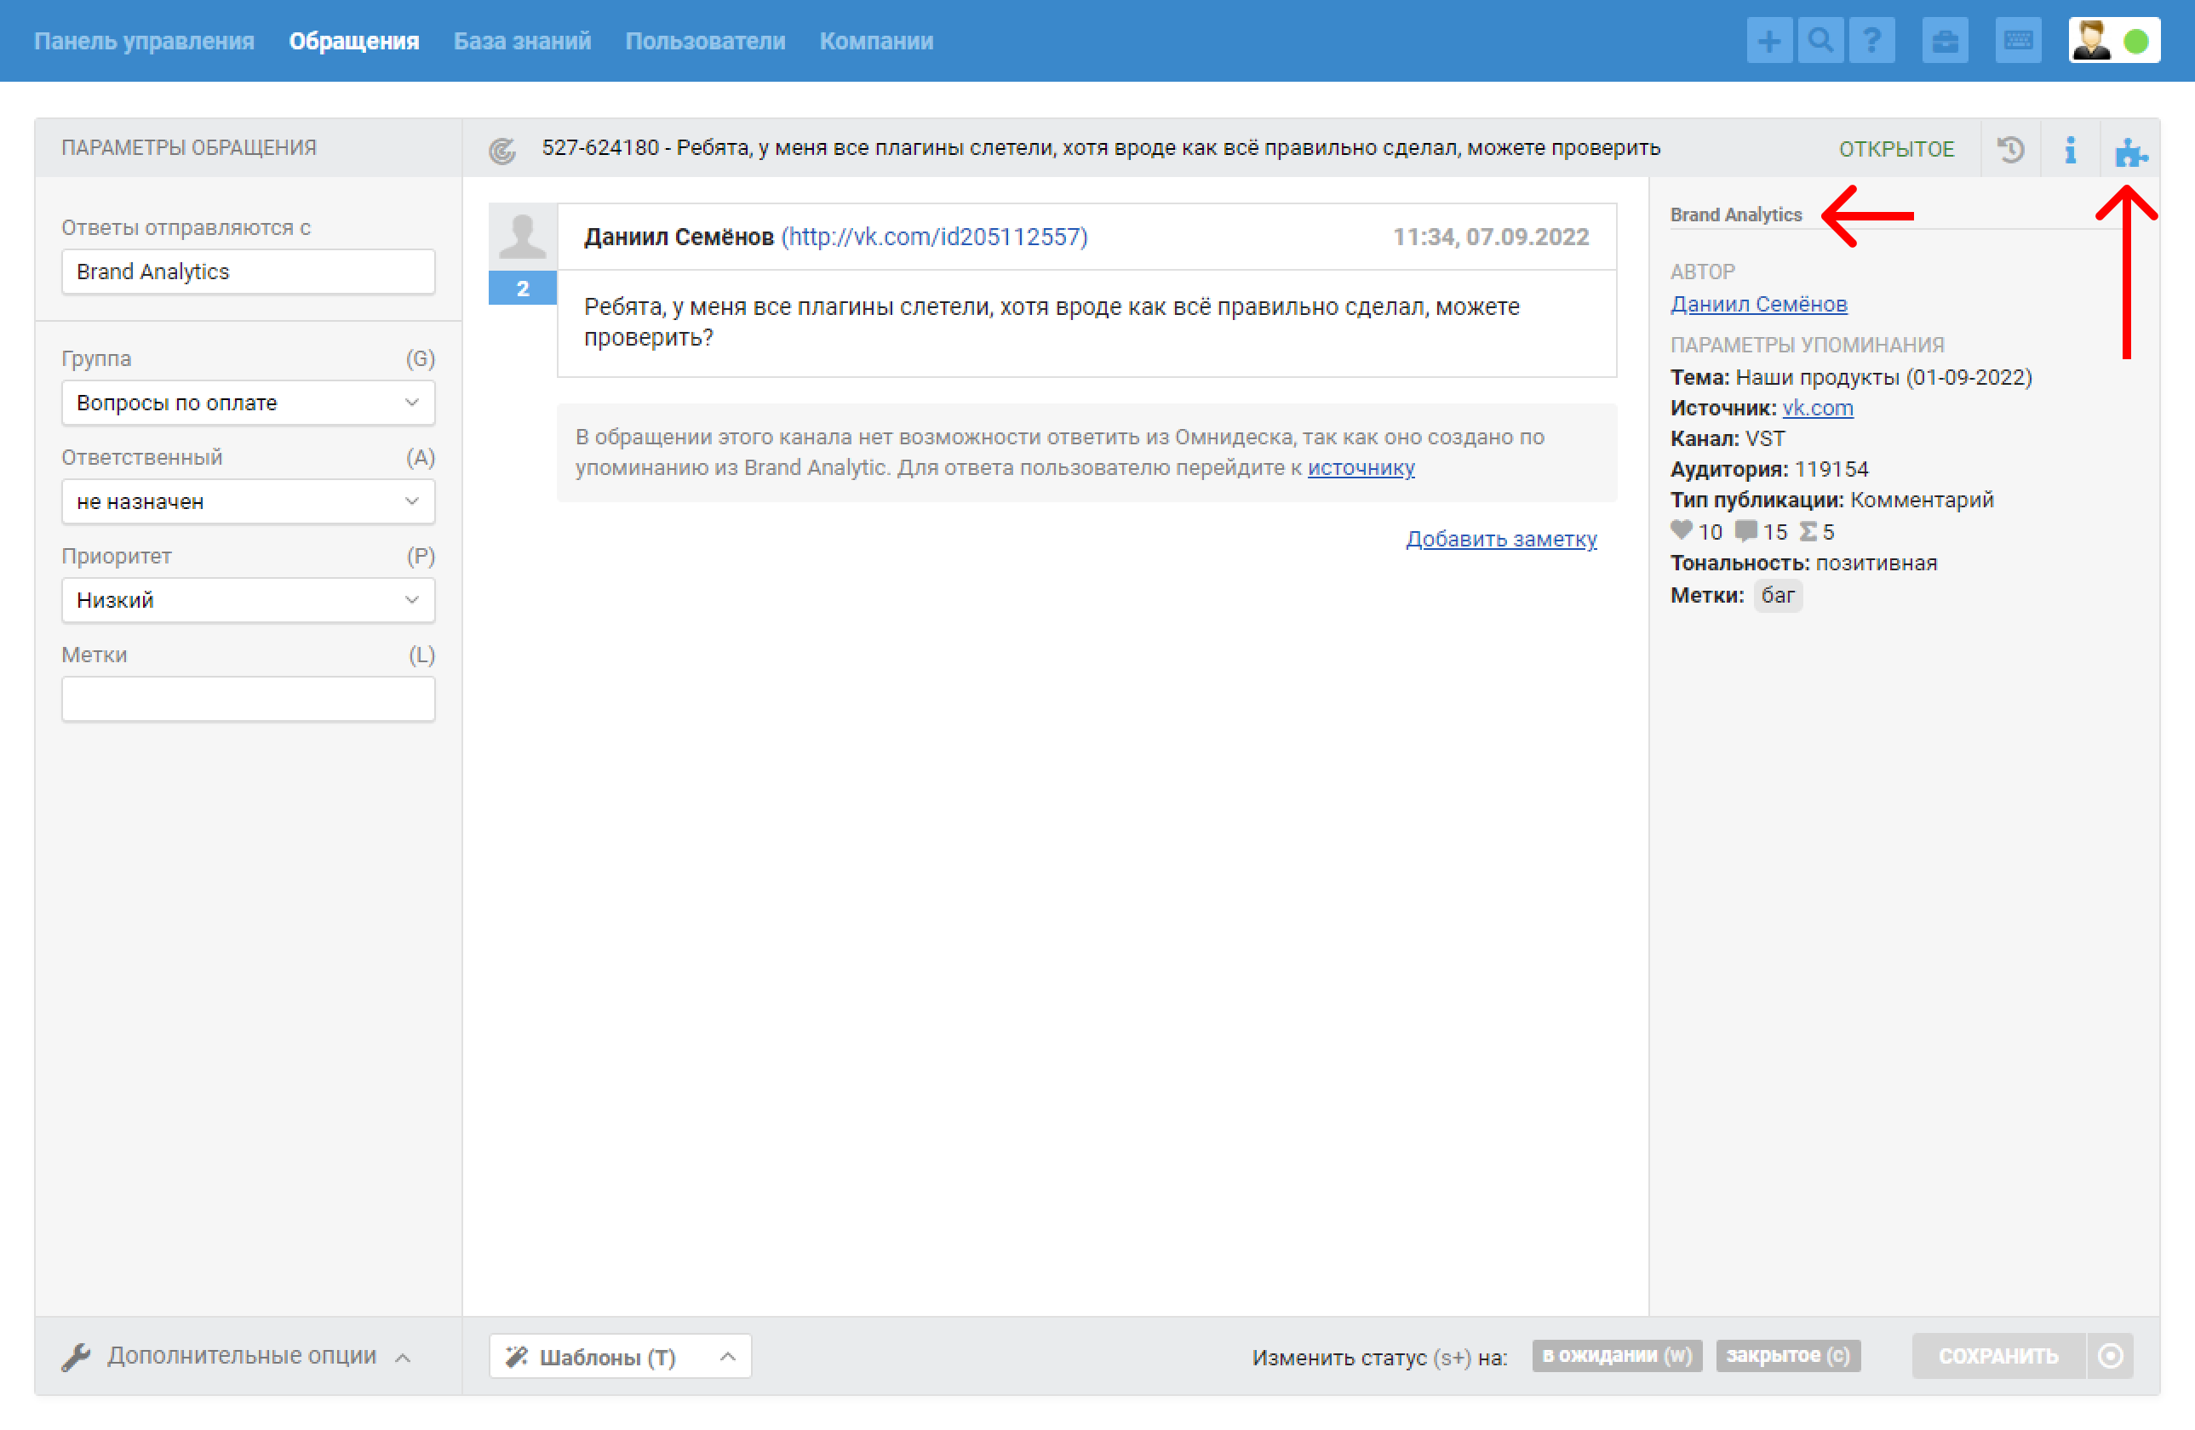Open the Обращения section

(354, 42)
